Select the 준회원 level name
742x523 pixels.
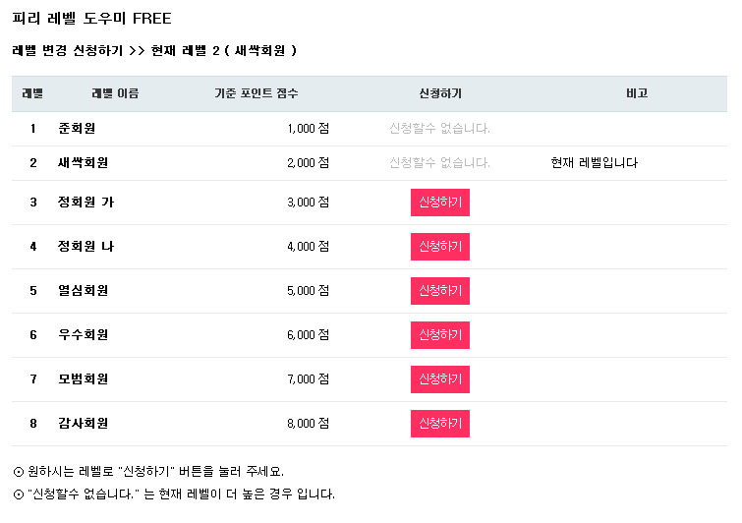77,129
